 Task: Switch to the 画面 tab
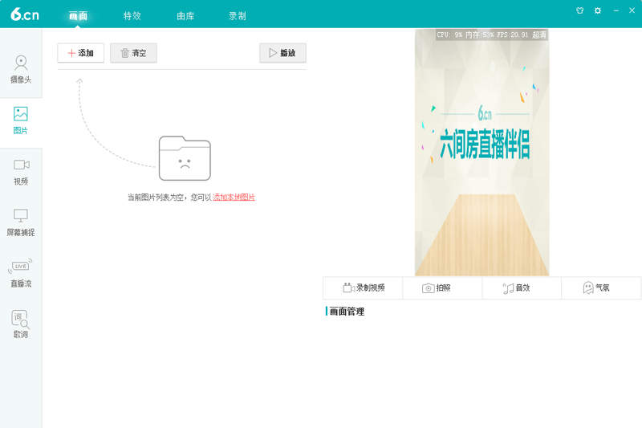coord(78,16)
